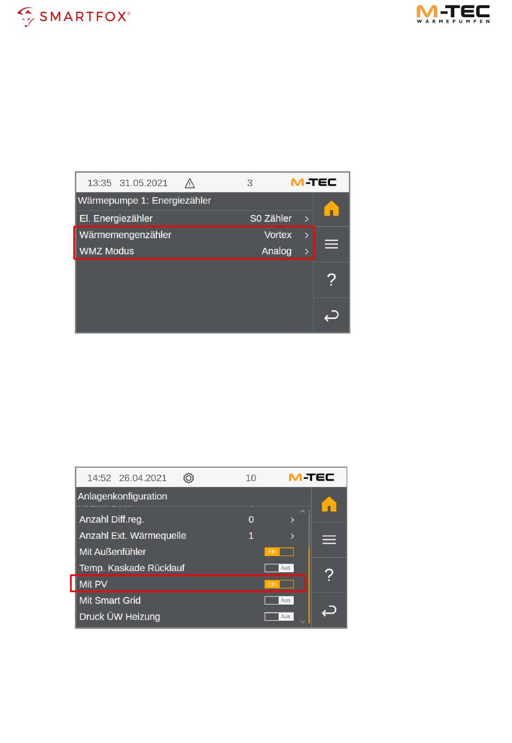Tap home icon in Energiezähler screen

click(331, 209)
